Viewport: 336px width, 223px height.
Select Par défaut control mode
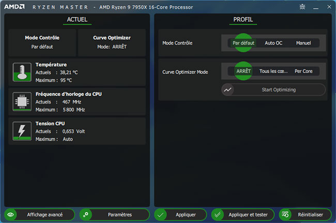(x=243, y=43)
